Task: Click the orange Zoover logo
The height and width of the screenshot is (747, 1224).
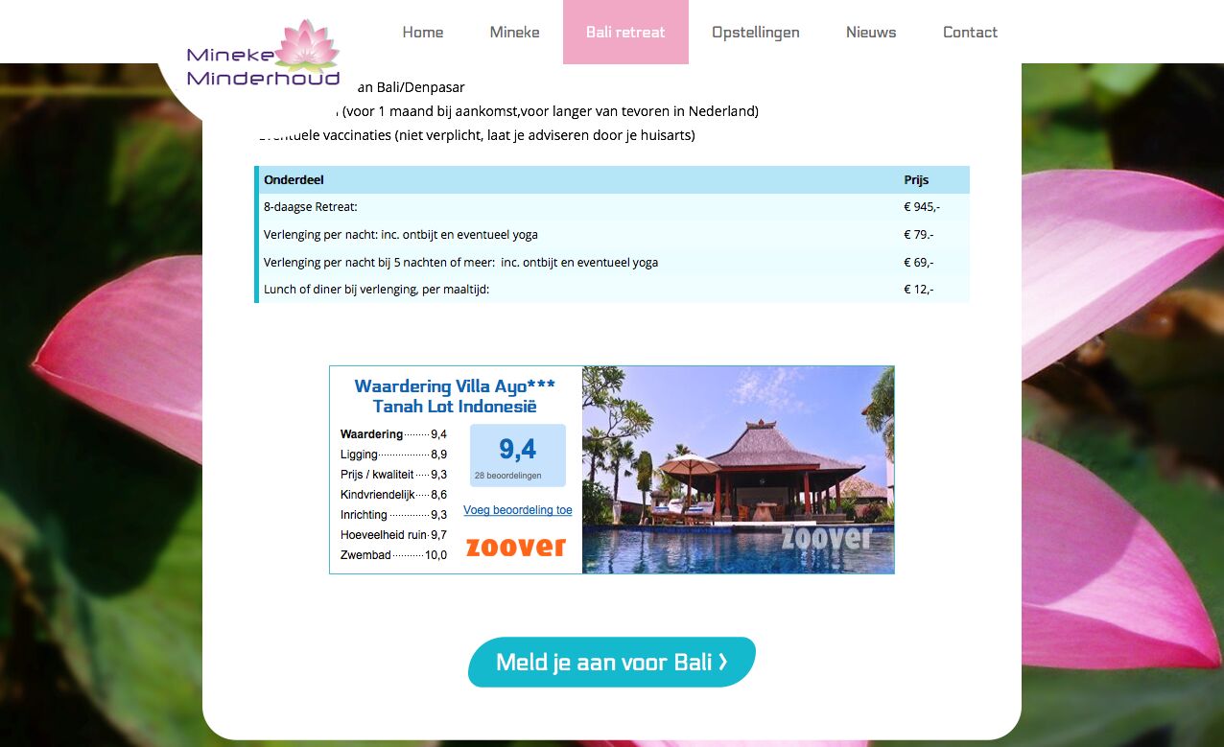Action: coord(516,548)
